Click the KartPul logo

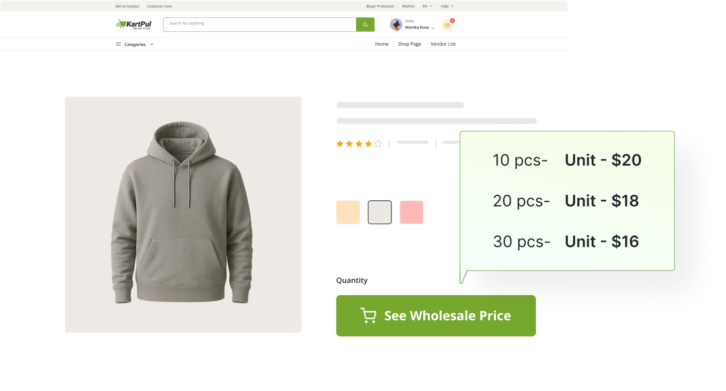(x=133, y=24)
